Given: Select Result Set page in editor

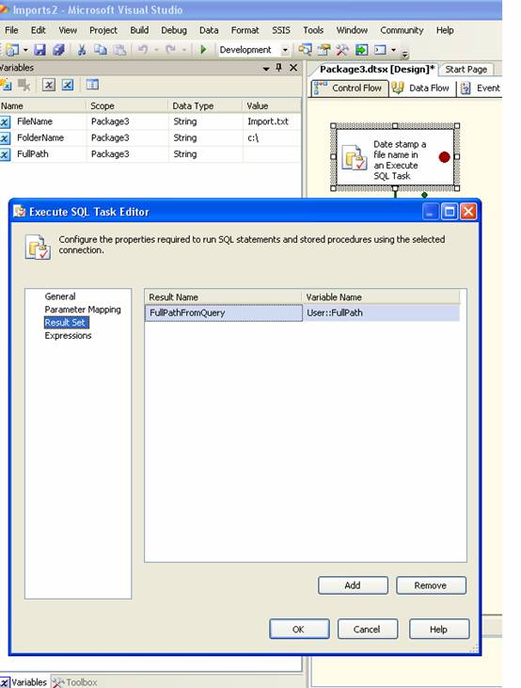Looking at the screenshot, I should tap(65, 323).
